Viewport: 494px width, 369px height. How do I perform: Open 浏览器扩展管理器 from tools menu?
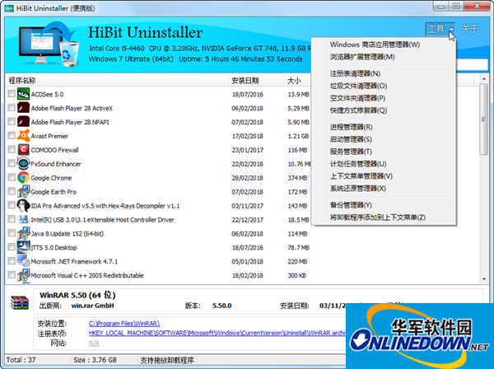[x=384, y=57]
